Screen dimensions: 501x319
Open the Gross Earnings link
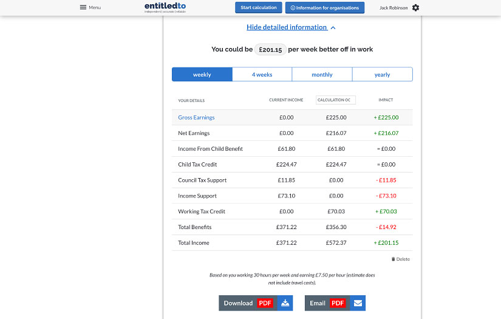tap(196, 118)
